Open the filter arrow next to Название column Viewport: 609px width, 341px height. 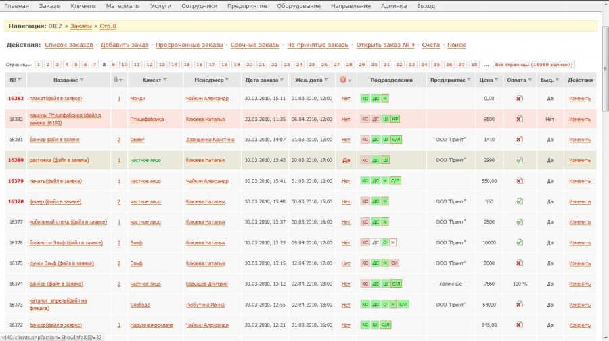[x=82, y=80]
